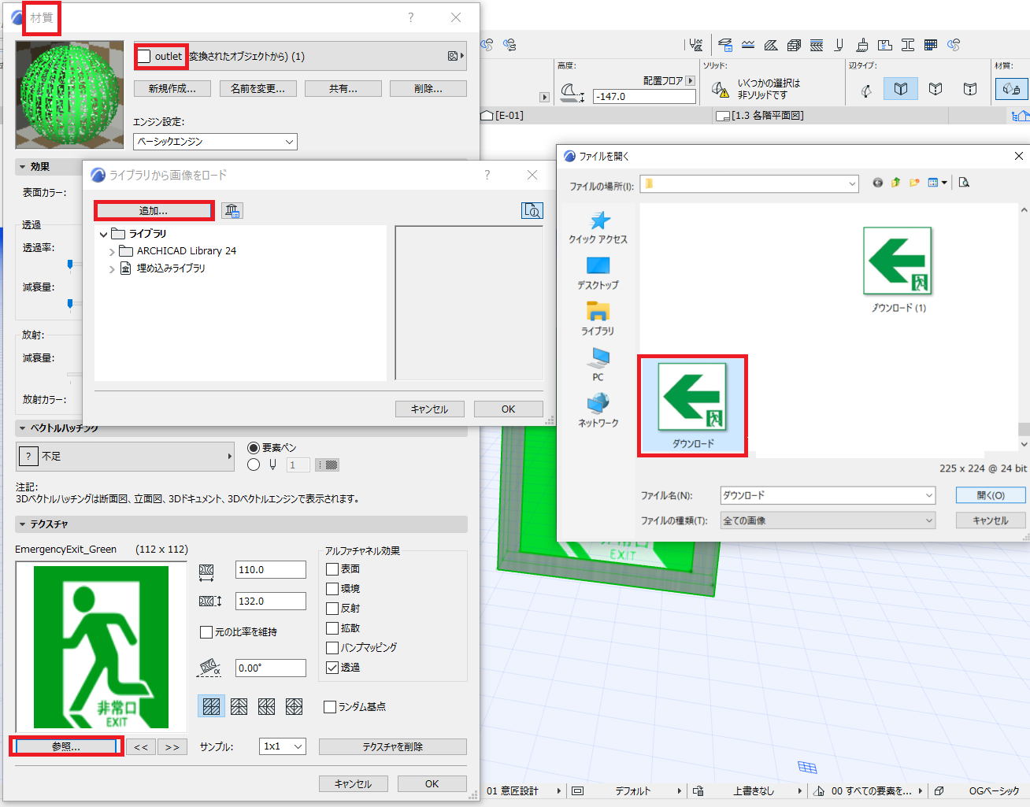Open the サンプル 1x1 dropdown

point(282,746)
